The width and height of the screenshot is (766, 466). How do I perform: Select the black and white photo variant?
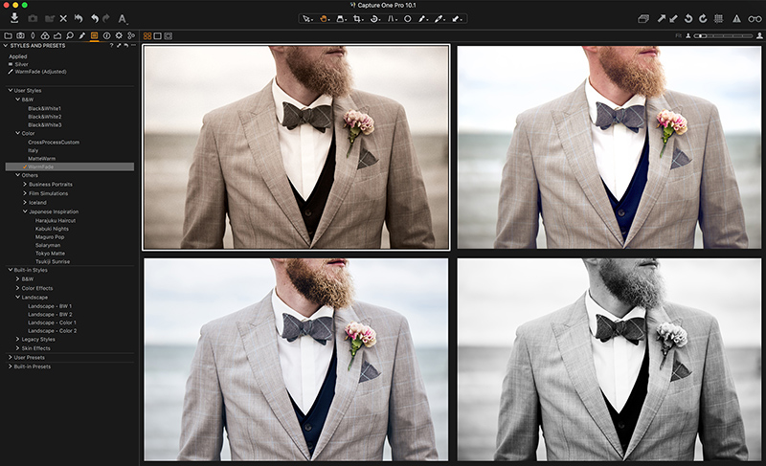click(x=609, y=360)
